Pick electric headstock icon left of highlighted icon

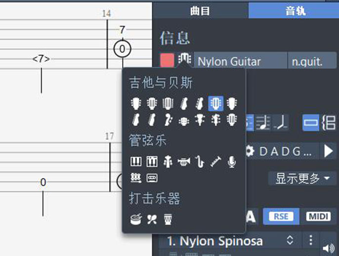pos(200,103)
